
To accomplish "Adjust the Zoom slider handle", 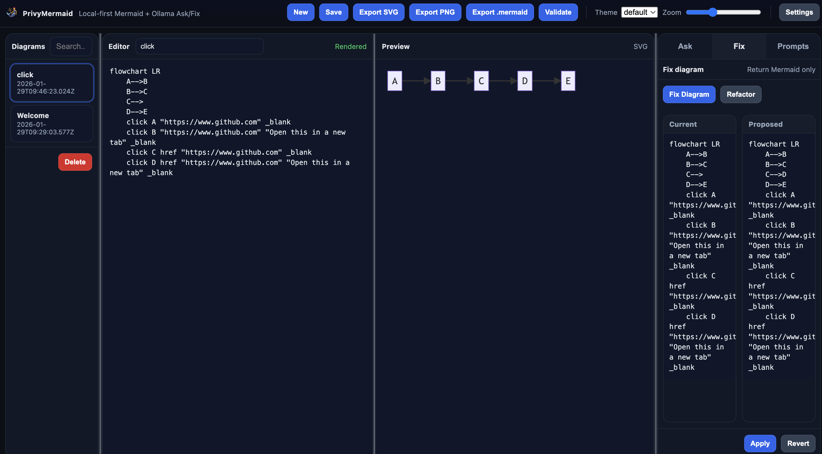I will (712, 13).
